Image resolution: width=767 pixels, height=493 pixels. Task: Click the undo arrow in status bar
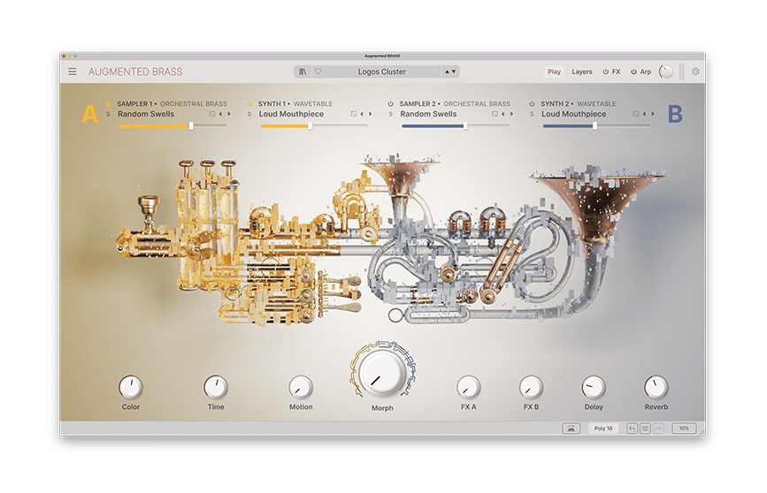(632, 429)
